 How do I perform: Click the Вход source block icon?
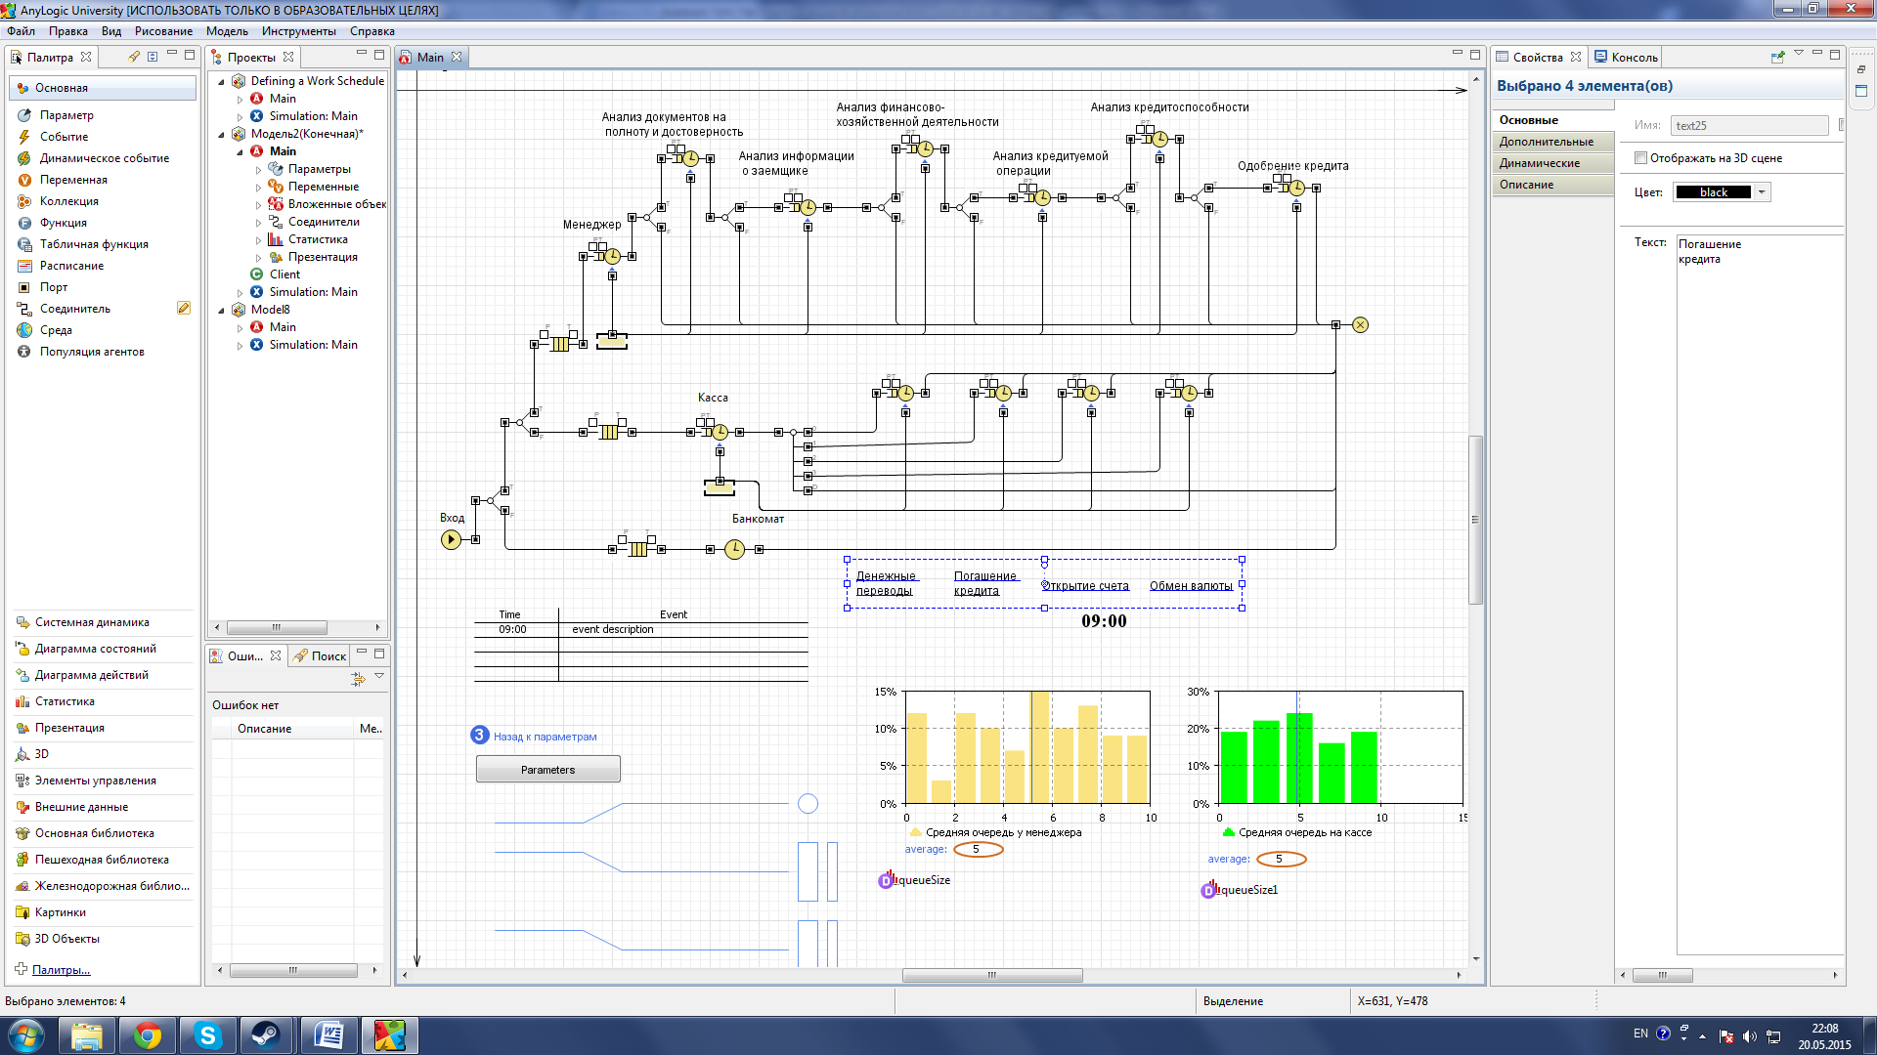point(451,539)
